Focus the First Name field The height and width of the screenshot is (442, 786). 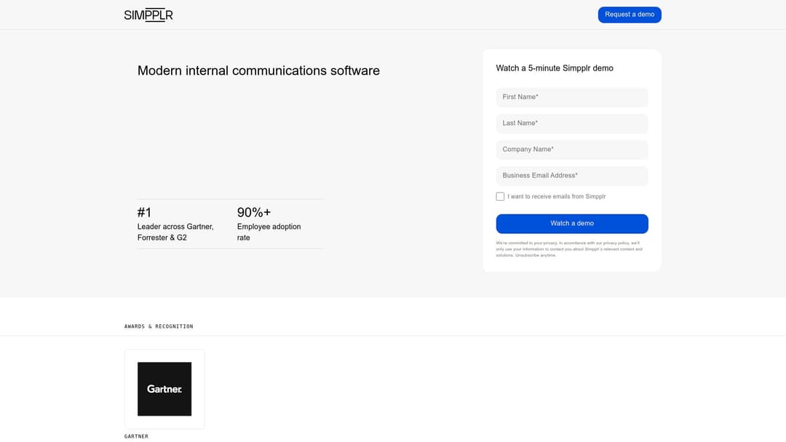click(x=572, y=97)
